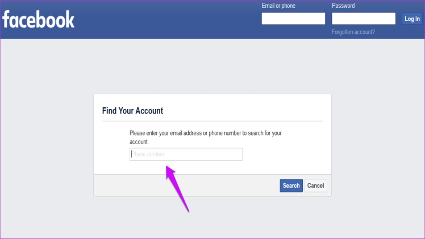Screen dimensions: 425x239
Task: Click the "Email or phone" label text
Action: pos(278,6)
